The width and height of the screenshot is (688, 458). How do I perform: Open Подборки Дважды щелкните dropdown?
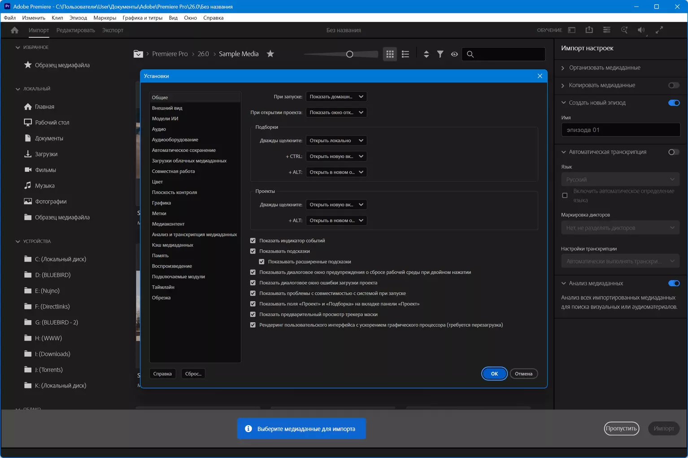click(x=336, y=141)
